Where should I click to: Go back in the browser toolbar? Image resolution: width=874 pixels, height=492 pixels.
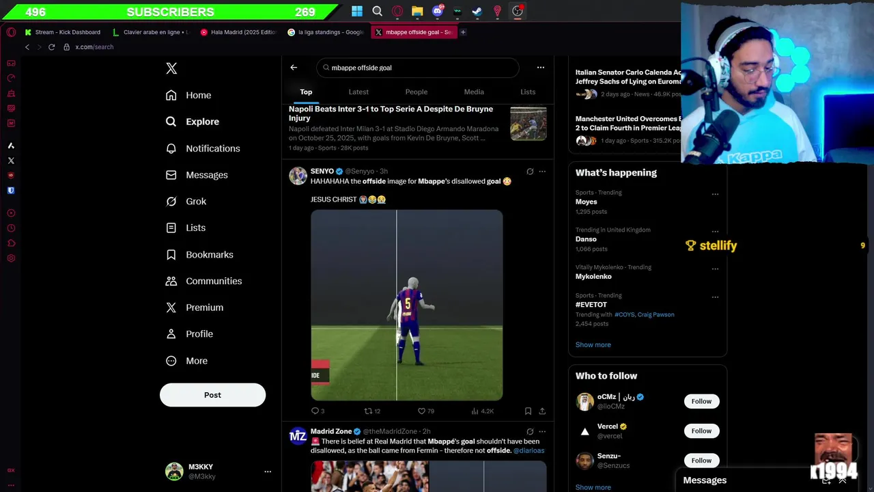point(27,47)
